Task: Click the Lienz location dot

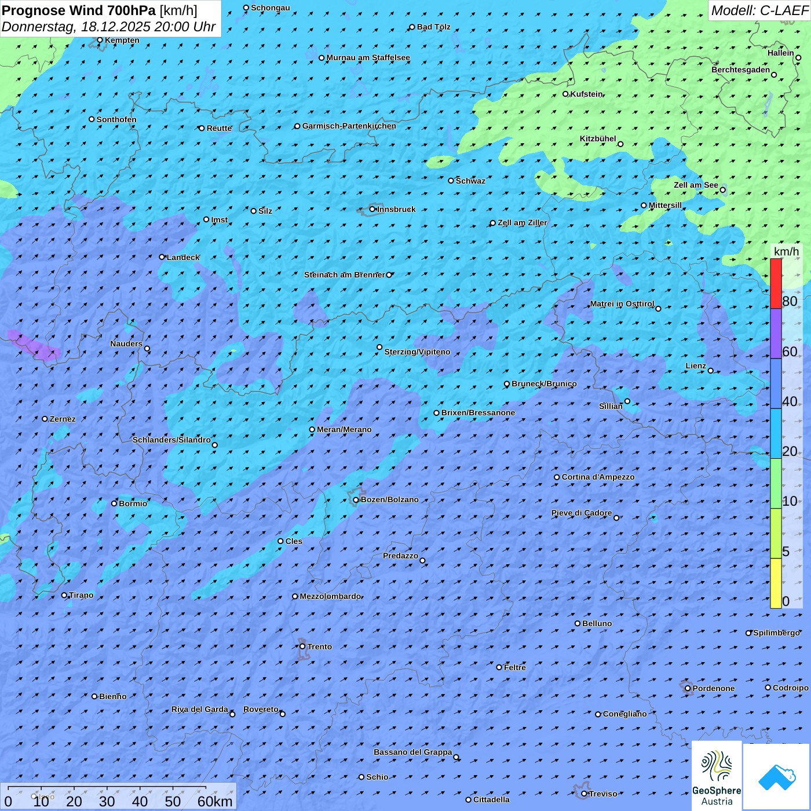Action: pyautogui.click(x=711, y=371)
